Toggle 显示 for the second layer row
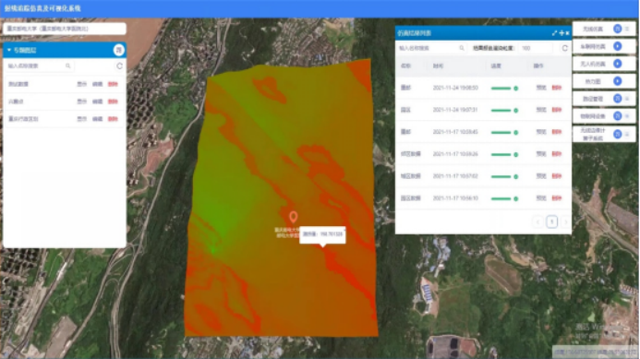 click(82, 102)
